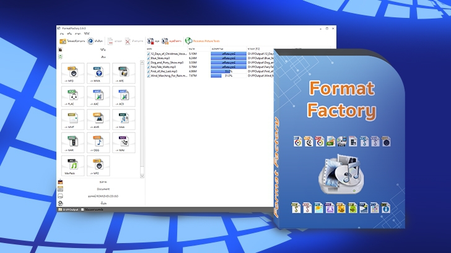This screenshot has width=451, height=253.
Task: Click the Convert State column header
Action: pyautogui.click(x=229, y=49)
